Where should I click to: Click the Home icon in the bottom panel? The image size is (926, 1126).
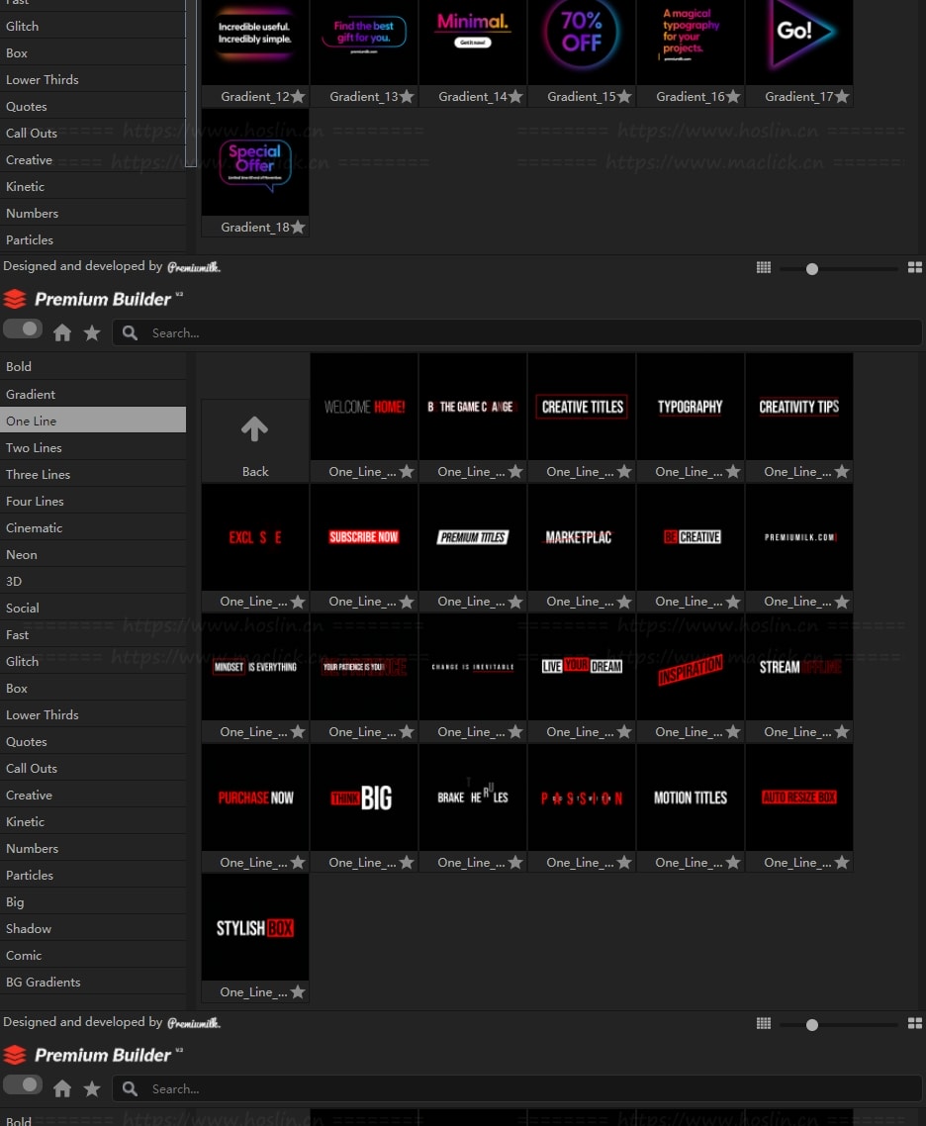coord(62,1088)
